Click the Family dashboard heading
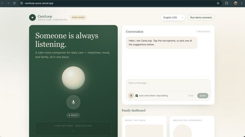 [133, 111]
